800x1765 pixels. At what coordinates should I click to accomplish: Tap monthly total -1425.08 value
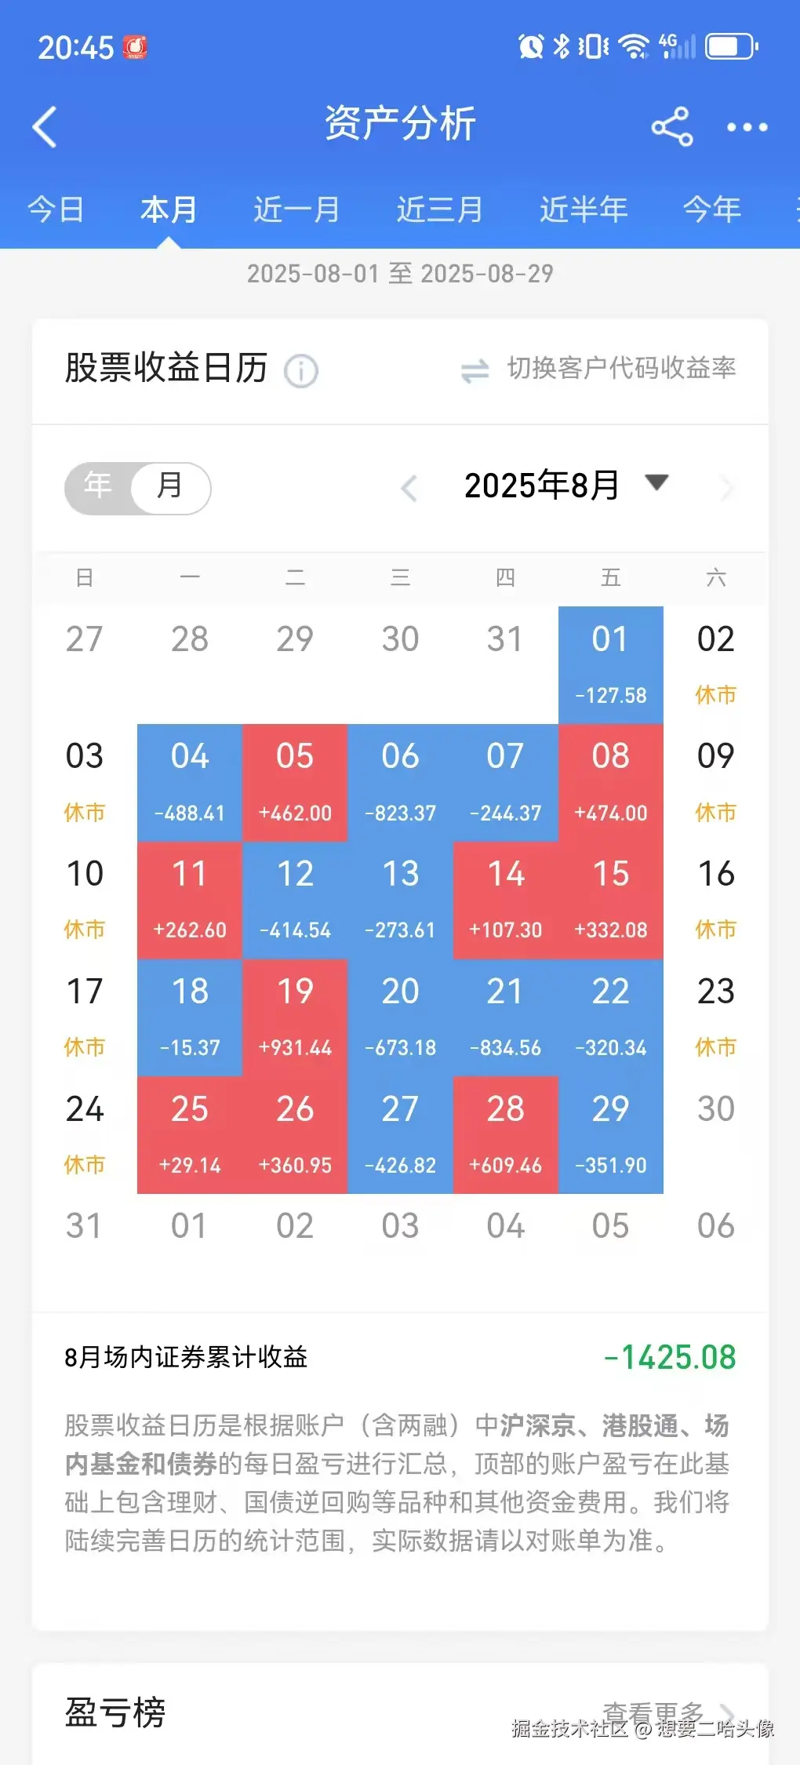[x=670, y=1357]
